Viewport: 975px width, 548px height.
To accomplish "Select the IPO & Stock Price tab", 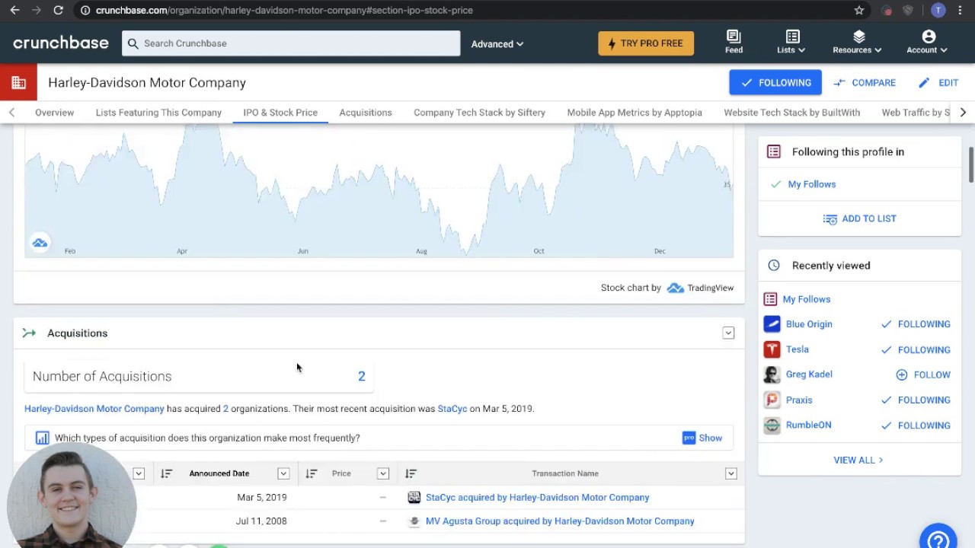I will point(280,113).
